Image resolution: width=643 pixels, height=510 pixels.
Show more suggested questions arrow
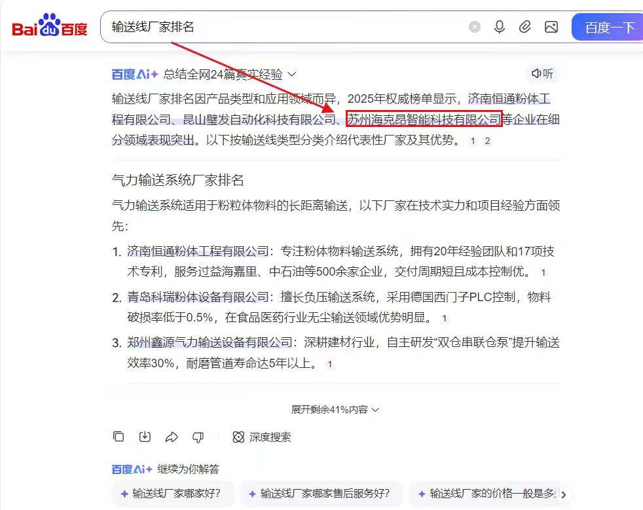point(564,494)
